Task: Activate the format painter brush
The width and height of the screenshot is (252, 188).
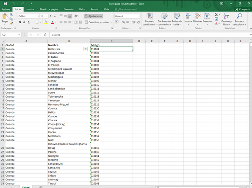Action: (x=11, y=23)
